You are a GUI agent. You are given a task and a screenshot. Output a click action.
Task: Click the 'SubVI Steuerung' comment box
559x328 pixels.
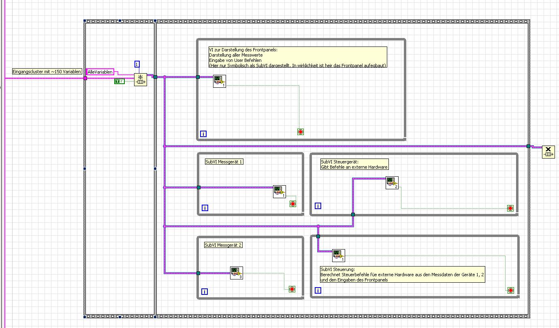tap(402, 274)
